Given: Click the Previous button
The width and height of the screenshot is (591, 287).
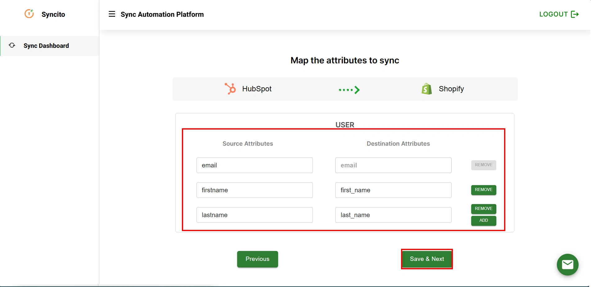Looking at the screenshot, I should (257, 259).
